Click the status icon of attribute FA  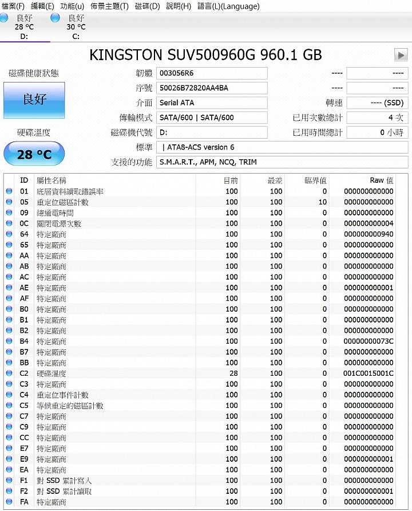point(9,502)
